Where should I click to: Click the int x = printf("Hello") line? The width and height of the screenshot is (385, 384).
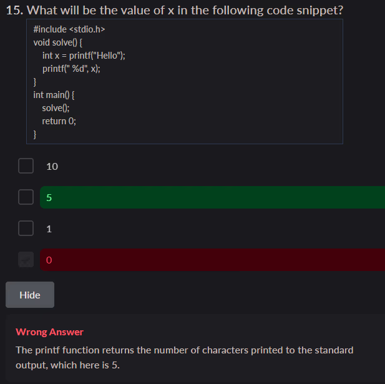(x=84, y=56)
